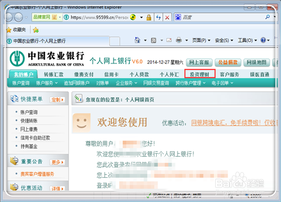Click the URL address bar field
Screen dimensions: 281x202
coord(99,17)
